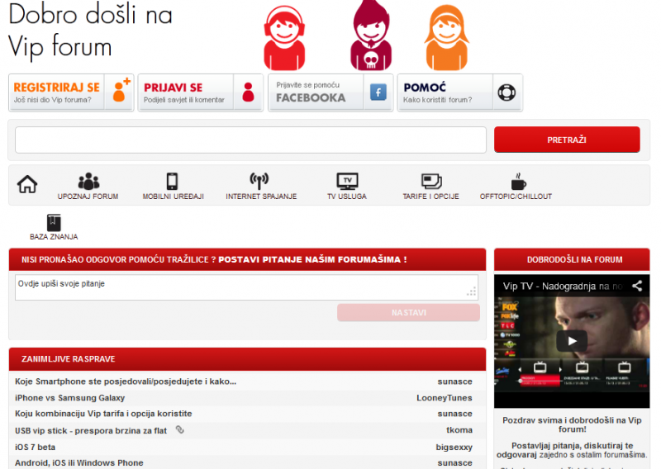Screen dimensions: 661x469
Task: Click the 'Ovdje upiši svoje pitanje' textbox
Action: 246,287
